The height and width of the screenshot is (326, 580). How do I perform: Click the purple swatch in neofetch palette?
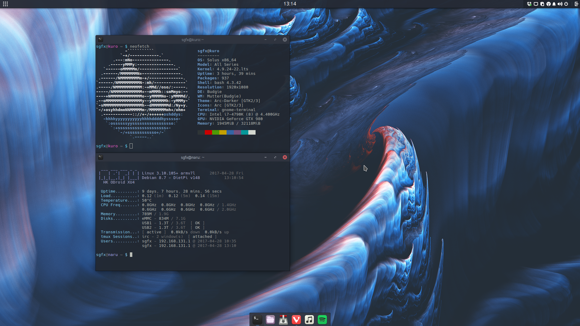click(x=237, y=132)
